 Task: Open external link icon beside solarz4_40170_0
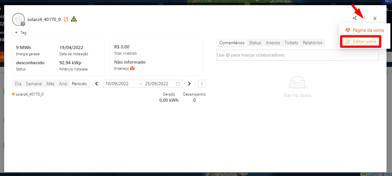point(66,19)
